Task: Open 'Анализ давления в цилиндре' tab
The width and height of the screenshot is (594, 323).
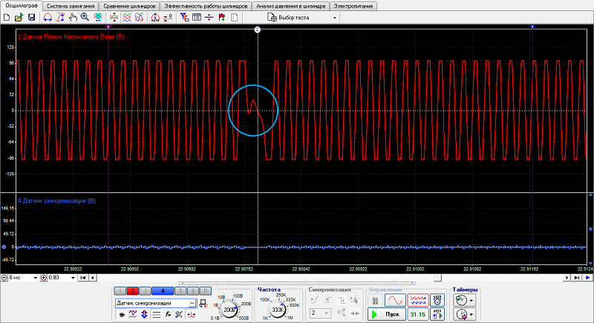Action: [290, 6]
